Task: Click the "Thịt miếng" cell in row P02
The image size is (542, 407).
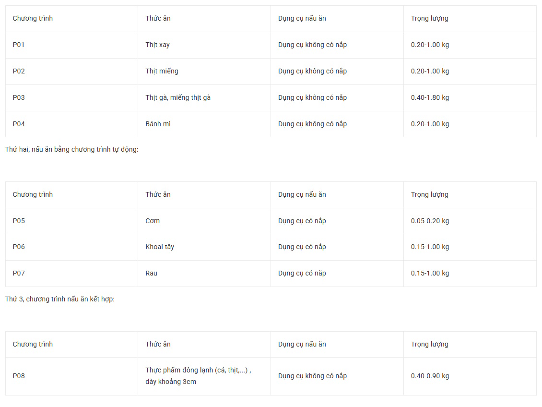Action: [162, 71]
